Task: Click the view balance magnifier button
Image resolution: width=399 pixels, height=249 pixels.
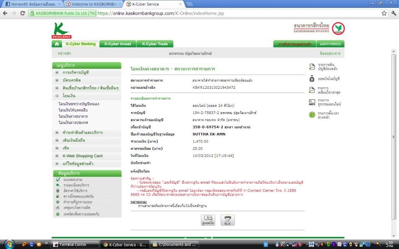Action: 208,220
